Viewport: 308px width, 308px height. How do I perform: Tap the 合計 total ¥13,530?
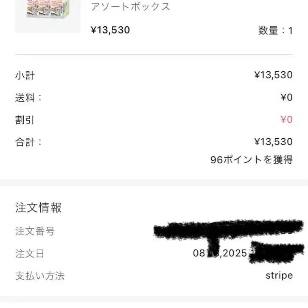coord(273,142)
